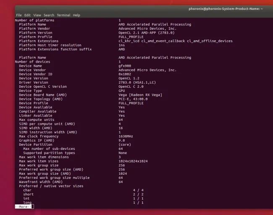Open the File menu
Image resolution: width=273 pixels, height=215 pixels.
19,15
